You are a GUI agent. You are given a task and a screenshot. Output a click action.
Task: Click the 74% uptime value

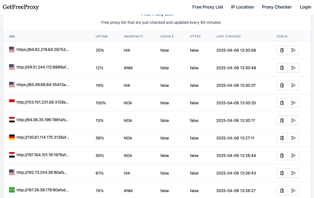click(99, 190)
